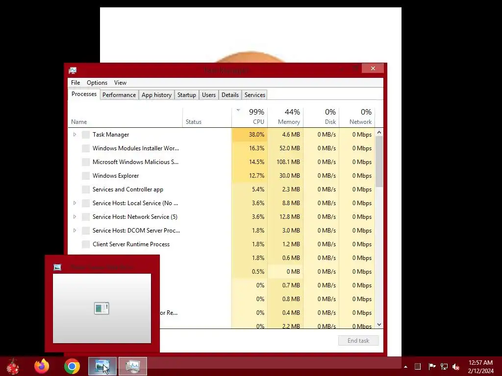Open the View menu
The image size is (502, 376).
tap(121, 83)
